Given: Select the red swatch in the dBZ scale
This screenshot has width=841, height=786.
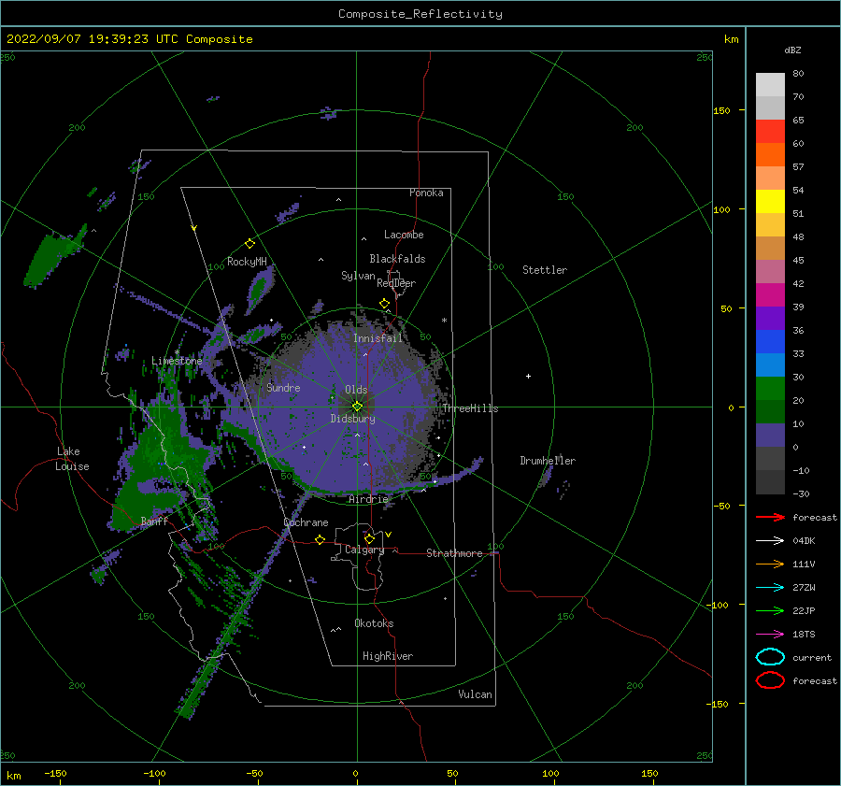Looking at the screenshot, I should pyautogui.click(x=770, y=131).
